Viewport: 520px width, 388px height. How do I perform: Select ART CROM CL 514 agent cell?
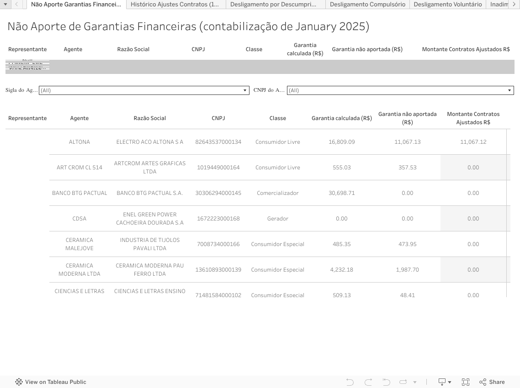tap(79, 168)
